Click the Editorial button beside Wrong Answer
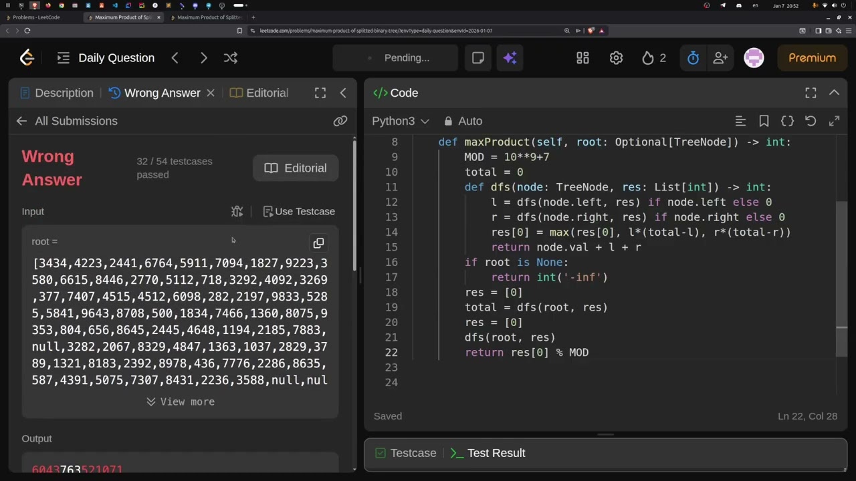The width and height of the screenshot is (856, 481). (296, 168)
